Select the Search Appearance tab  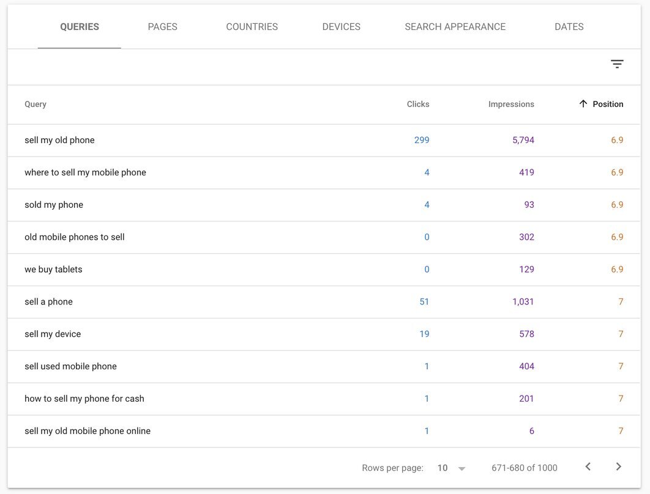(x=455, y=27)
